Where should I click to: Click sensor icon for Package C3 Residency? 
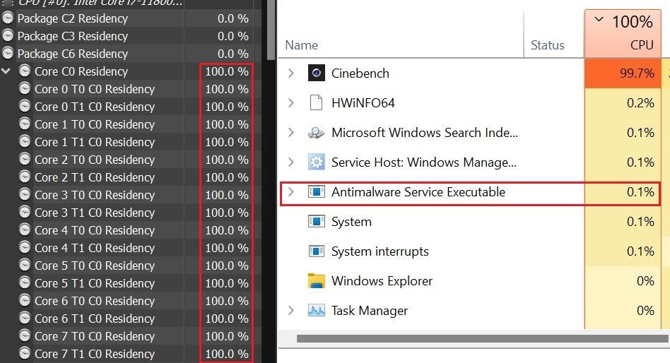(8, 35)
